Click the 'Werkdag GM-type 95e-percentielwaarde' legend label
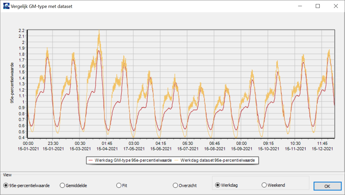The width and height of the screenshot is (345, 195). tap(133, 160)
